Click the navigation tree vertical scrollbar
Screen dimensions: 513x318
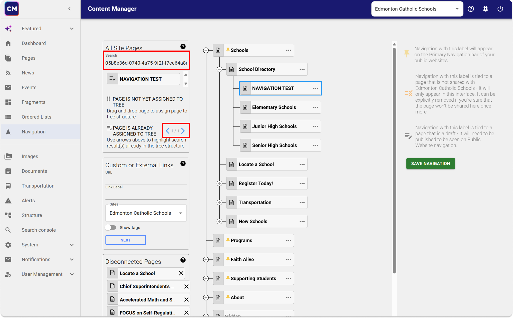click(394, 160)
